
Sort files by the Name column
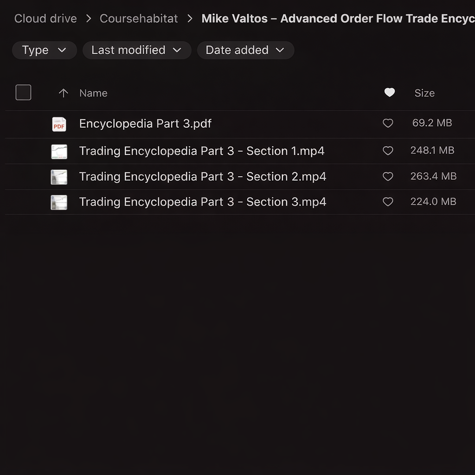click(93, 93)
